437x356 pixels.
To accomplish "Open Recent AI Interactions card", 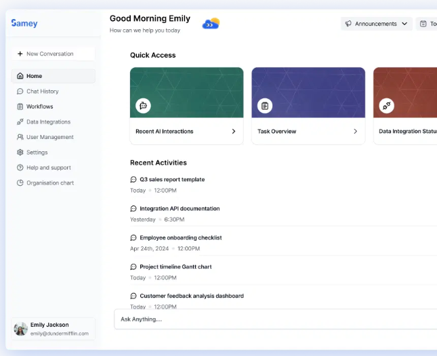I will tap(187, 106).
